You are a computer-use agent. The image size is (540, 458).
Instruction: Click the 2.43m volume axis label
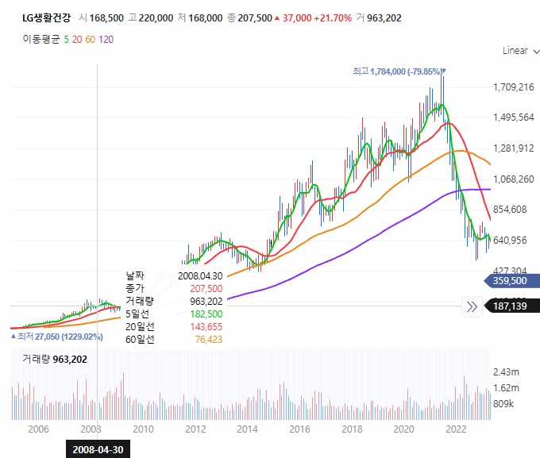[506, 372]
